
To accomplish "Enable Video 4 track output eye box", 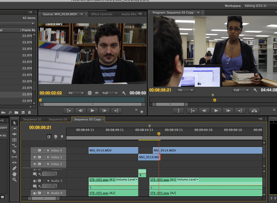I will (35, 150).
